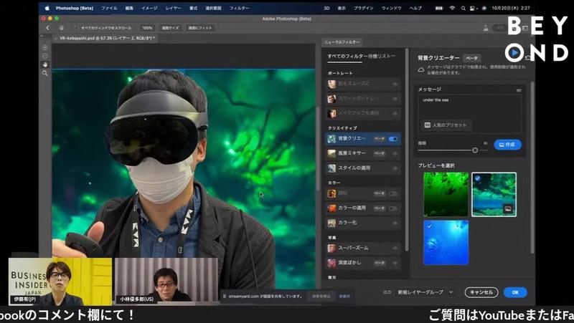Screen dimensions: 574x323
Task: Open the 出力 新規レイヤーグループ dropdown
Action: pos(426,292)
